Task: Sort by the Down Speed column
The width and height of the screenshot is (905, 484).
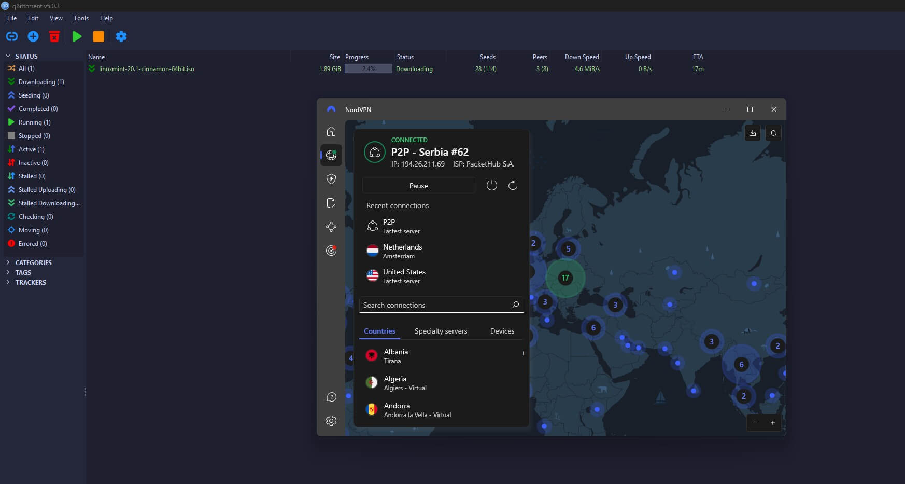Action: coord(582,57)
